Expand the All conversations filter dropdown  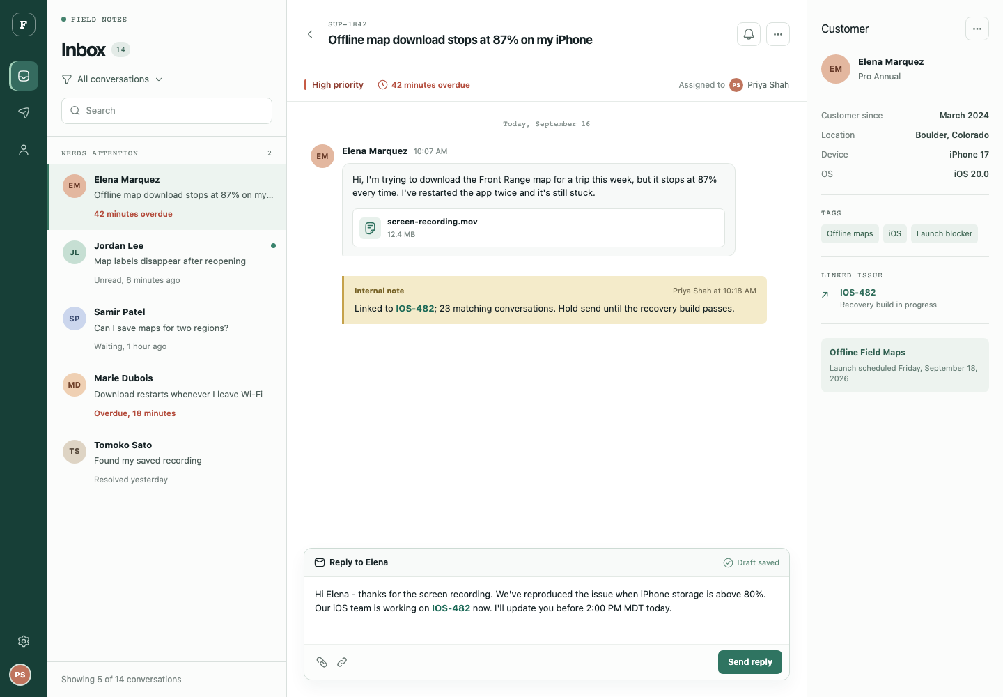pyautogui.click(x=112, y=79)
